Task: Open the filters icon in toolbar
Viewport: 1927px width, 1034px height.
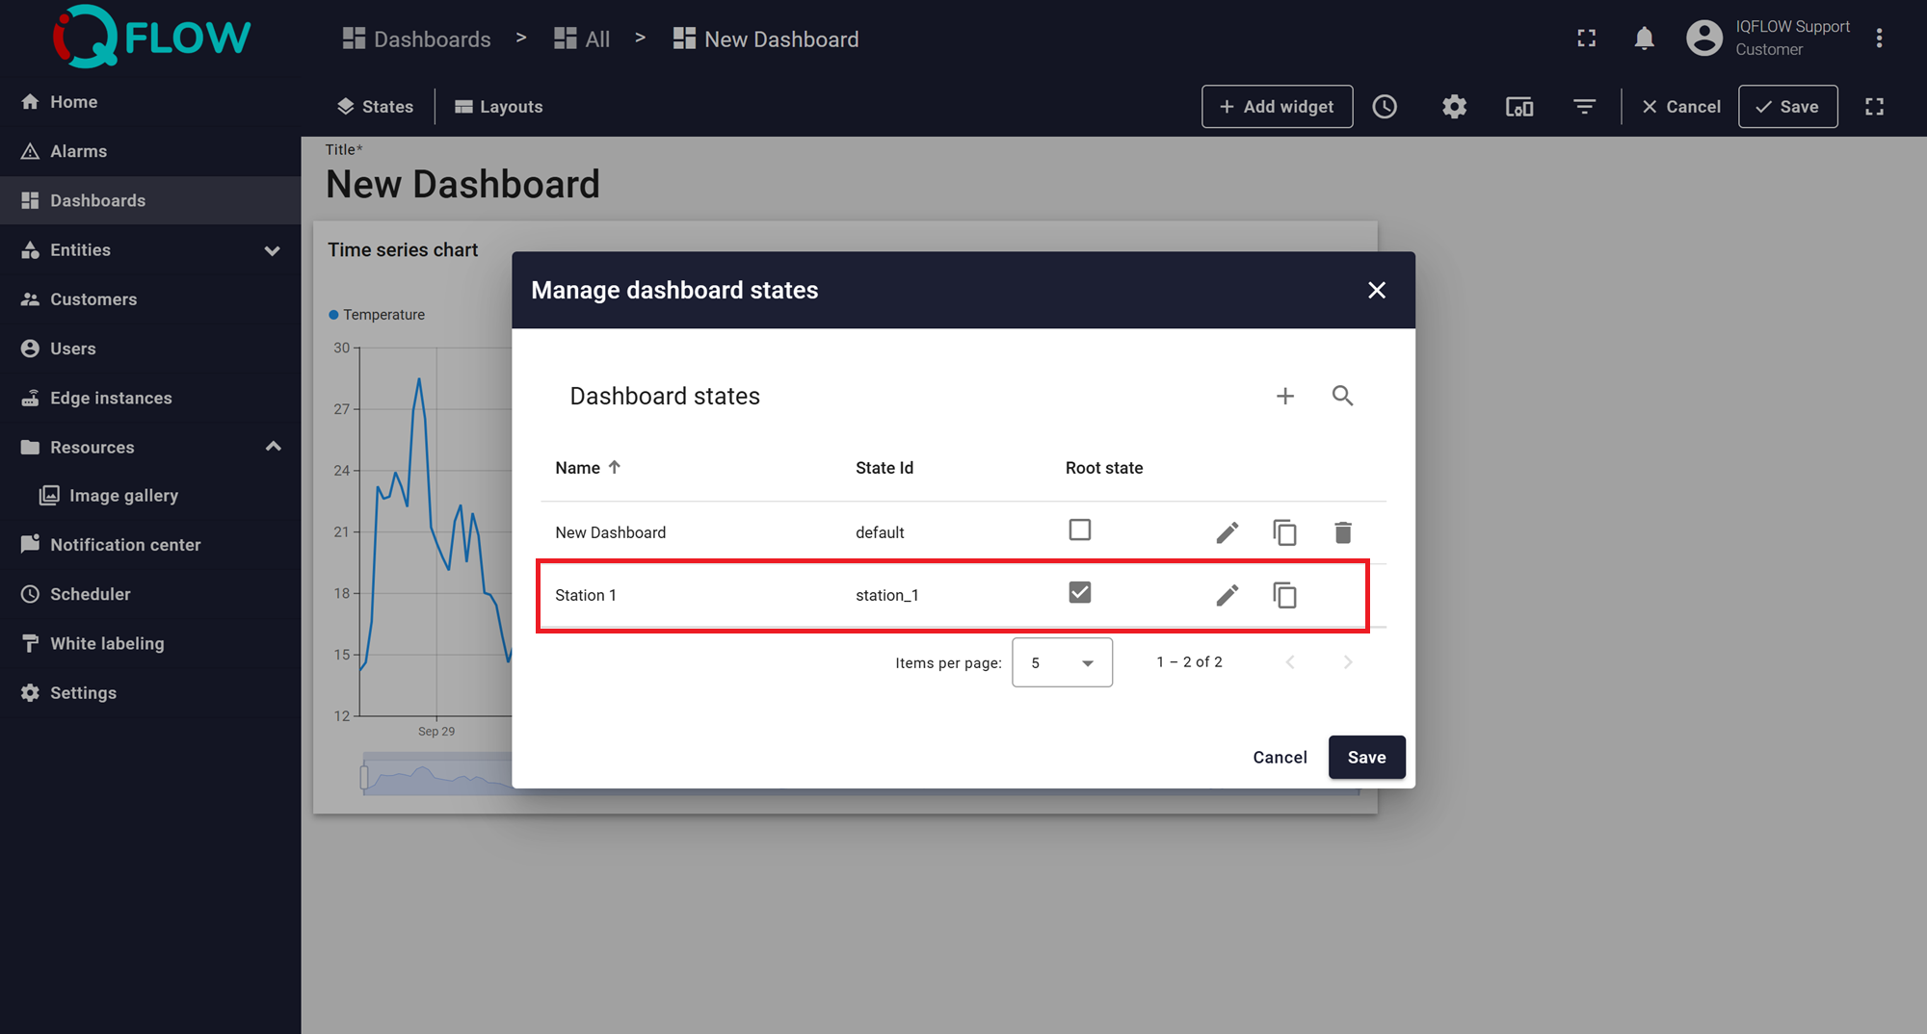Action: pos(1584,107)
